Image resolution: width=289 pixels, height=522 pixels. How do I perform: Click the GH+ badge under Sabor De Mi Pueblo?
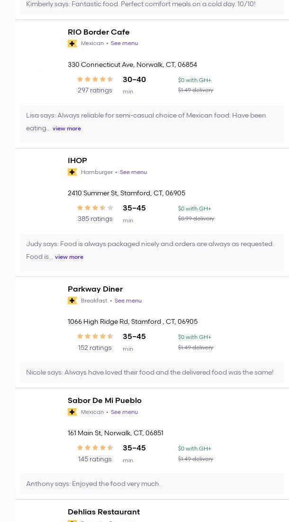(x=72, y=412)
